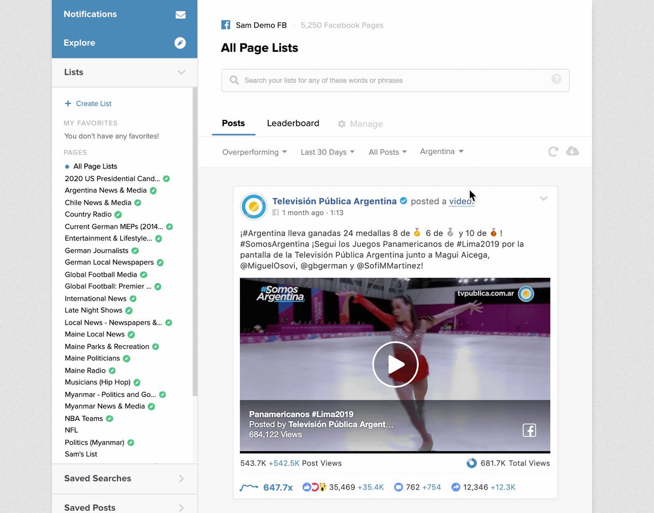Click Facebook icon on video overlay
This screenshot has height=513, width=654.
point(529,430)
